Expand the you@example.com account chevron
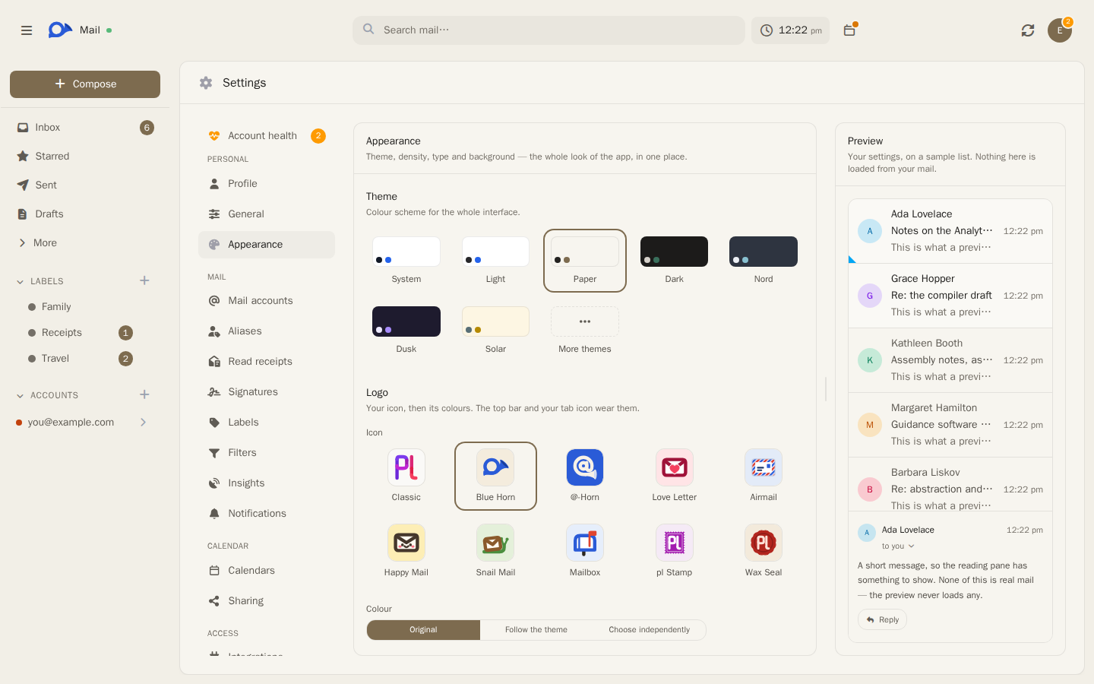The image size is (1094, 684). coord(143,423)
